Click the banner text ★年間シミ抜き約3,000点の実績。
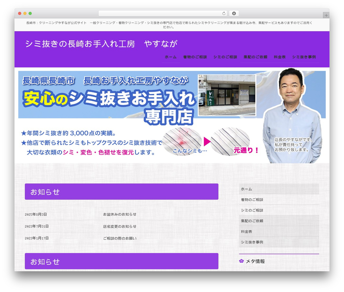This screenshot has height=292, width=344. [x=69, y=133]
